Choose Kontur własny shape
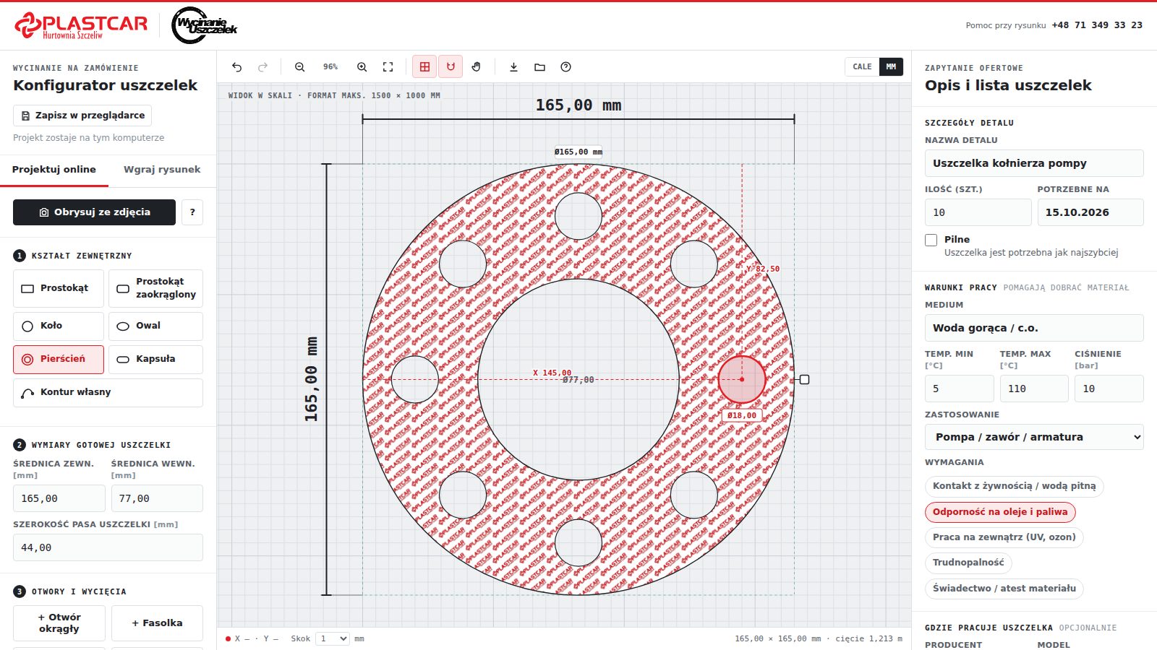1157x650 pixels. click(108, 392)
